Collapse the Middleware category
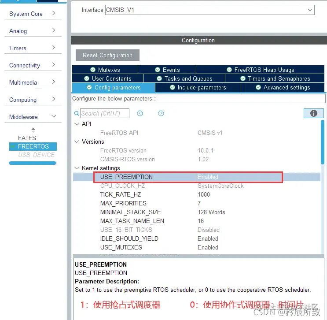 point(33,117)
